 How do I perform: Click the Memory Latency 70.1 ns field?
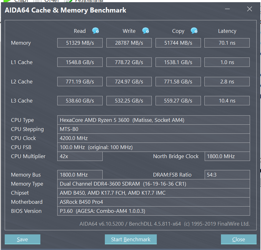[227, 43]
